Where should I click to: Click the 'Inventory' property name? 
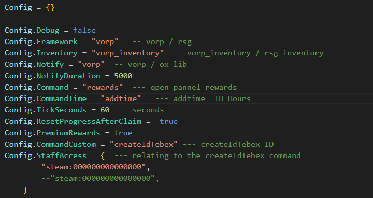57,53
